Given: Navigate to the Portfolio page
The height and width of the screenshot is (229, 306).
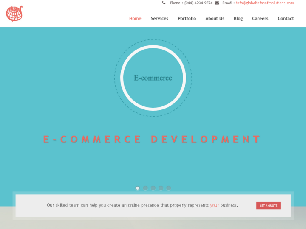Looking at the screenshot, I should 187,19.
